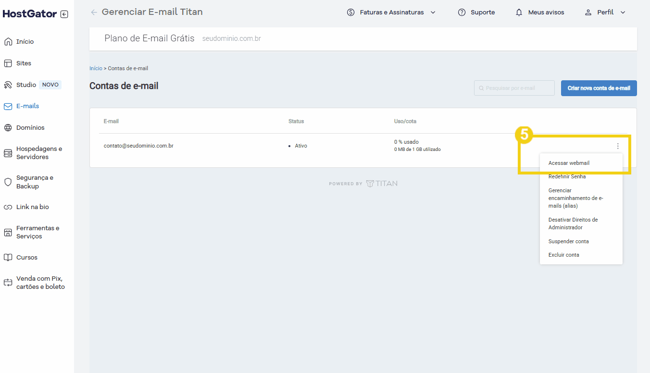
Task: Click the Cursos book icon
Action: (8, 258)
